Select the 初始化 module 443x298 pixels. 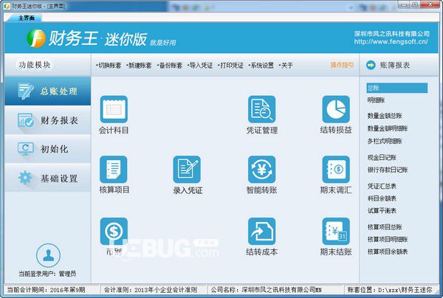point(47,149)
